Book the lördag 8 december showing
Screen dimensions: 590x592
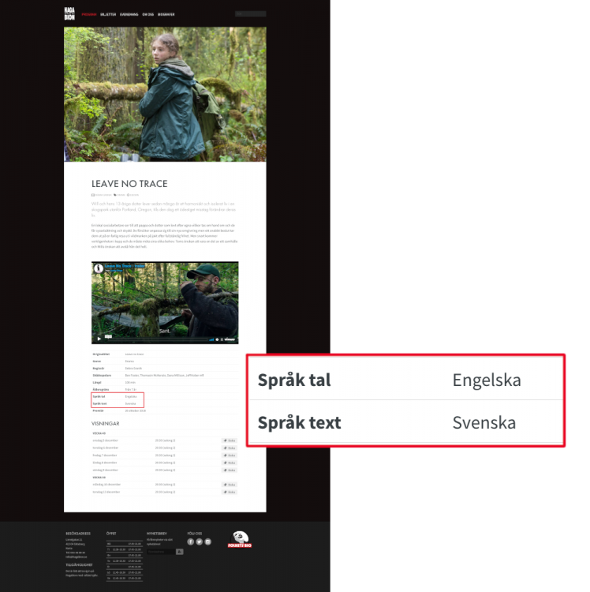[x=230, y=463]
